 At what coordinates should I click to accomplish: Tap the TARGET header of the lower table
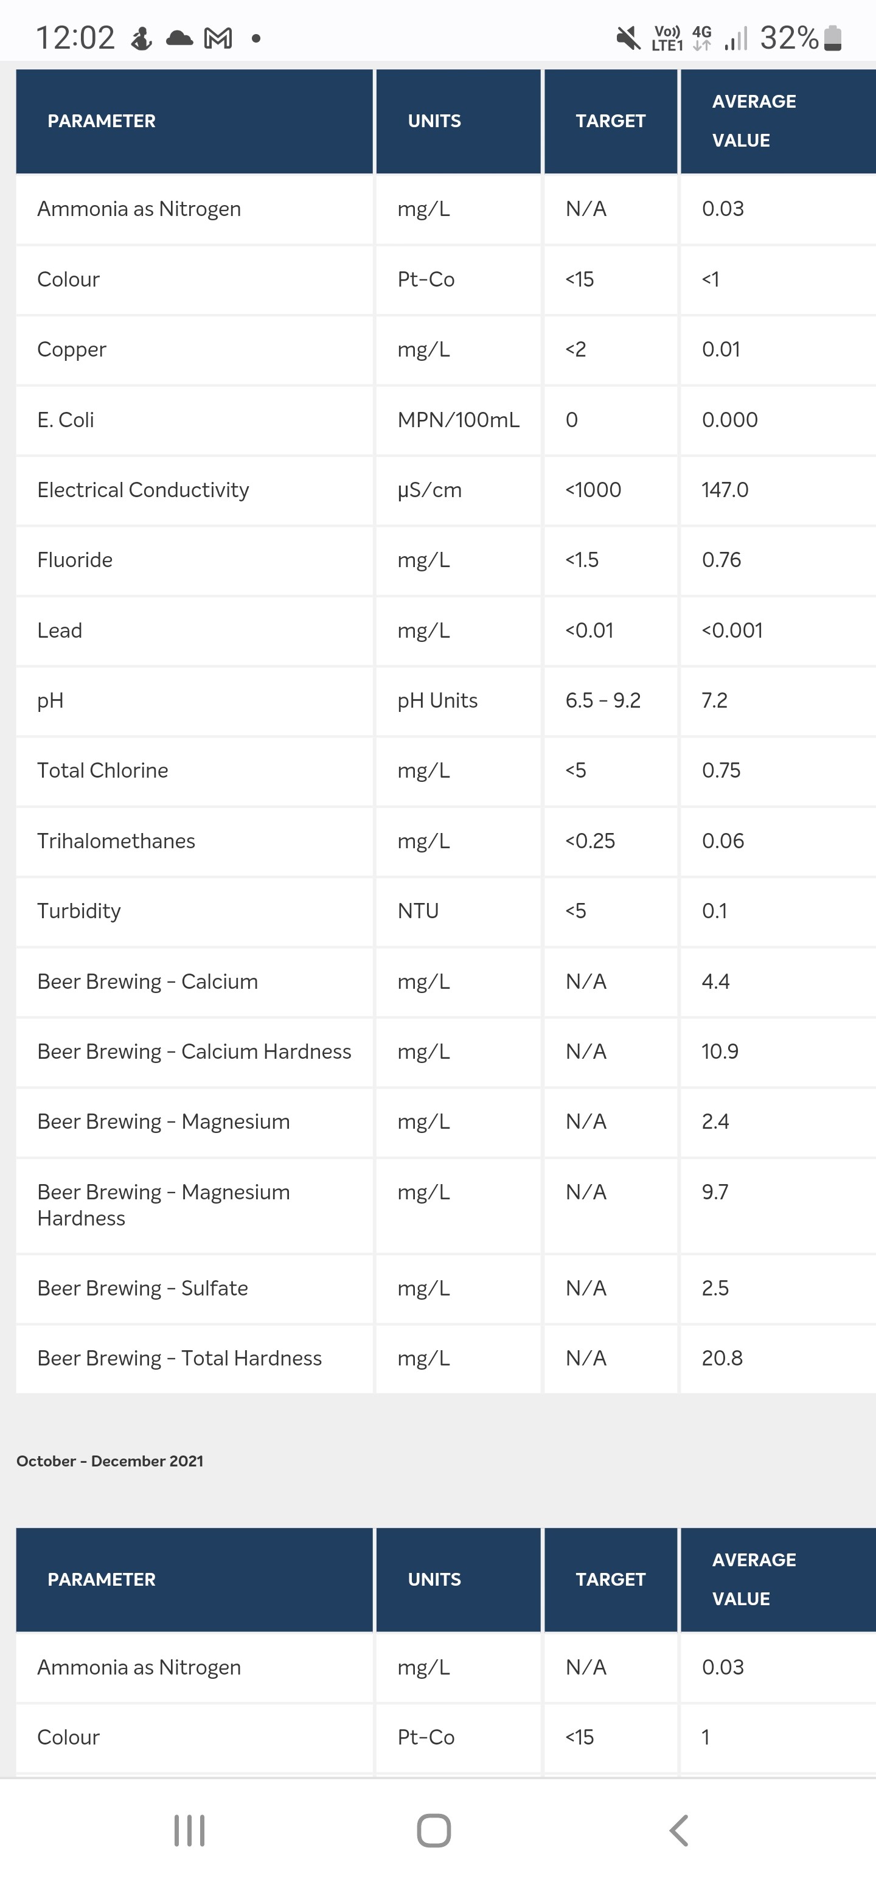pyautogui.click(x=611, y=1579)
